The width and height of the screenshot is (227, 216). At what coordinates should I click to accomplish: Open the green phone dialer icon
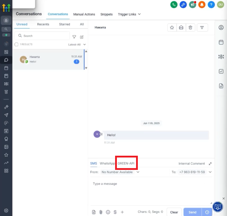(174, 5)
